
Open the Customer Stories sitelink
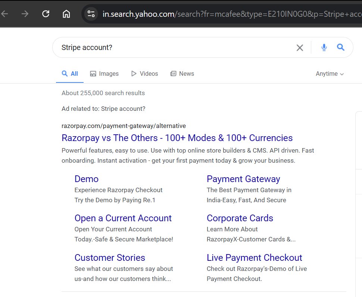(x=110, y=257)
